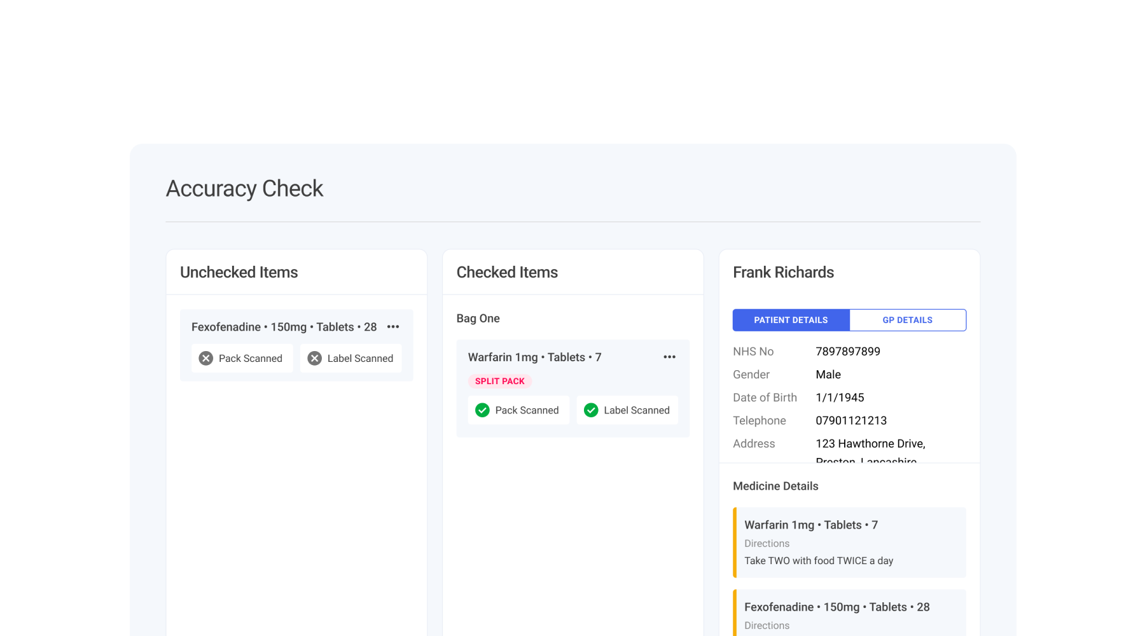Toggle Warfarin Label Scanned status chip
This screenshot has height=636, width=1145.
pos(627,410)
